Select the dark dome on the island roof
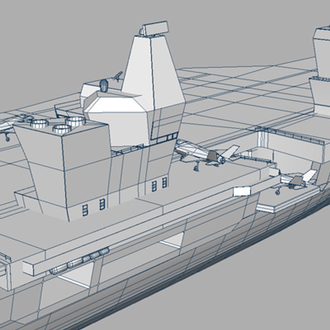The width and height of the screenshot is (330, 330). pos(104,86)
